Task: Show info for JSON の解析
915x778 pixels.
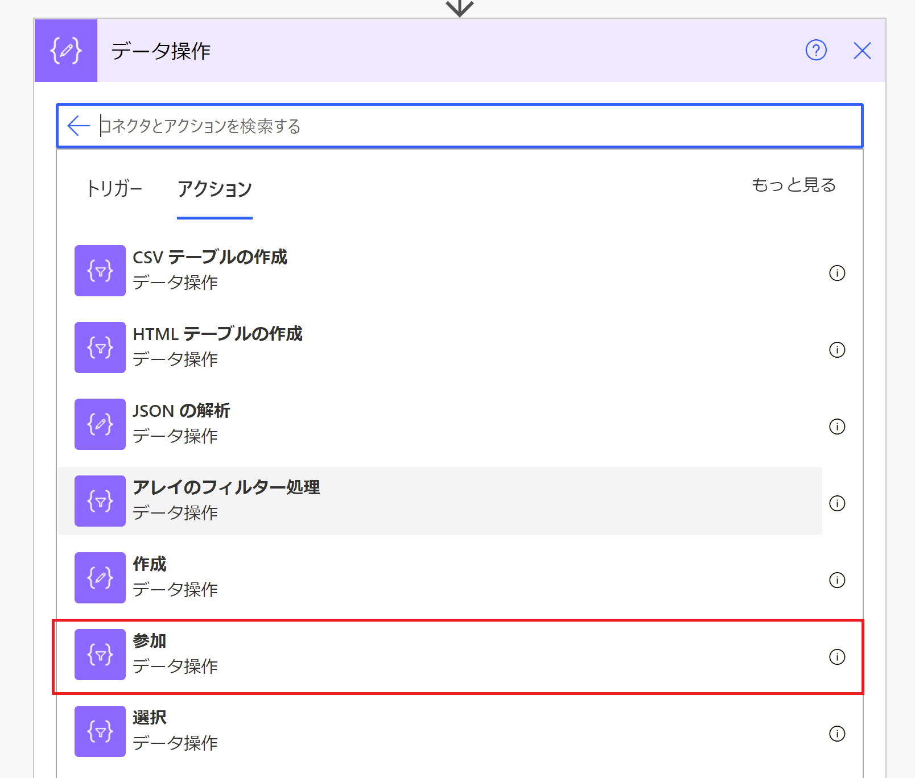Action: tap(837, 427)
